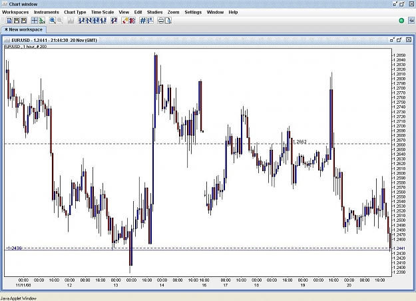Image resolution: width=416 pixels, height=301 pixels.
Task: Click the Chart window title icon
Action: pyautogui.click(x=5, y=4)
